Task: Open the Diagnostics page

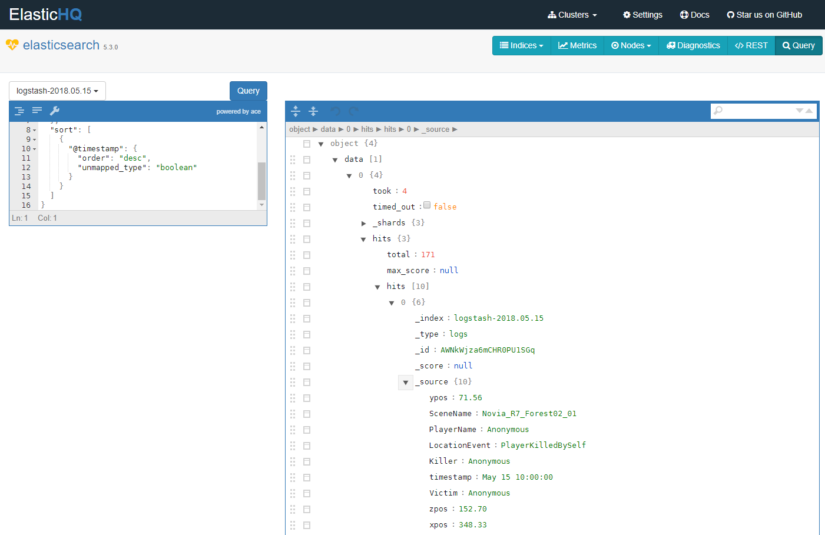Action: pos(693,45)
